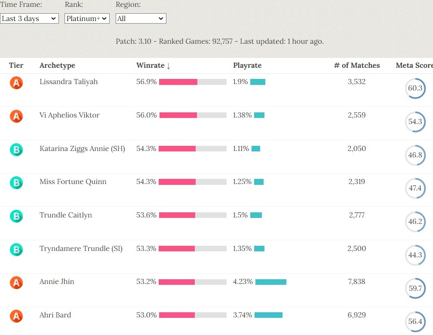The height and width of the screenshot is (335, 433).
Task: Click tier A badge for Lissandra Taliyah
Action: click(16, 83)
